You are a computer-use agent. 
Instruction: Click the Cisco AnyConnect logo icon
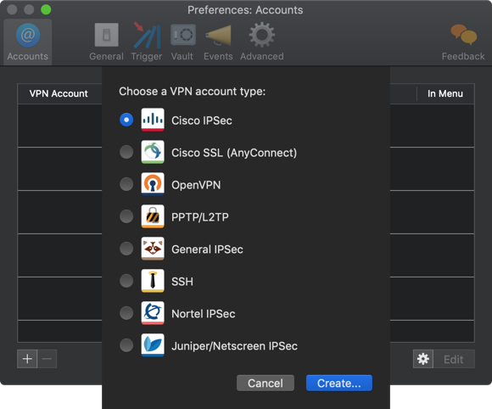[x=153, y=152]
